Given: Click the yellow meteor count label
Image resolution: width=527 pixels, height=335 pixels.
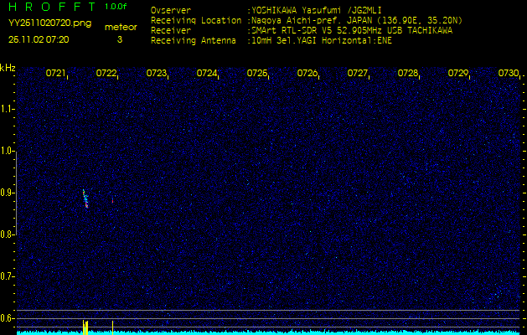Looking at the screenshot, I should [120, 27].
